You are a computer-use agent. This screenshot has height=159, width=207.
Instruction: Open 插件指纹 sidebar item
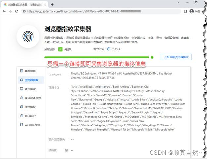(31, 107)
